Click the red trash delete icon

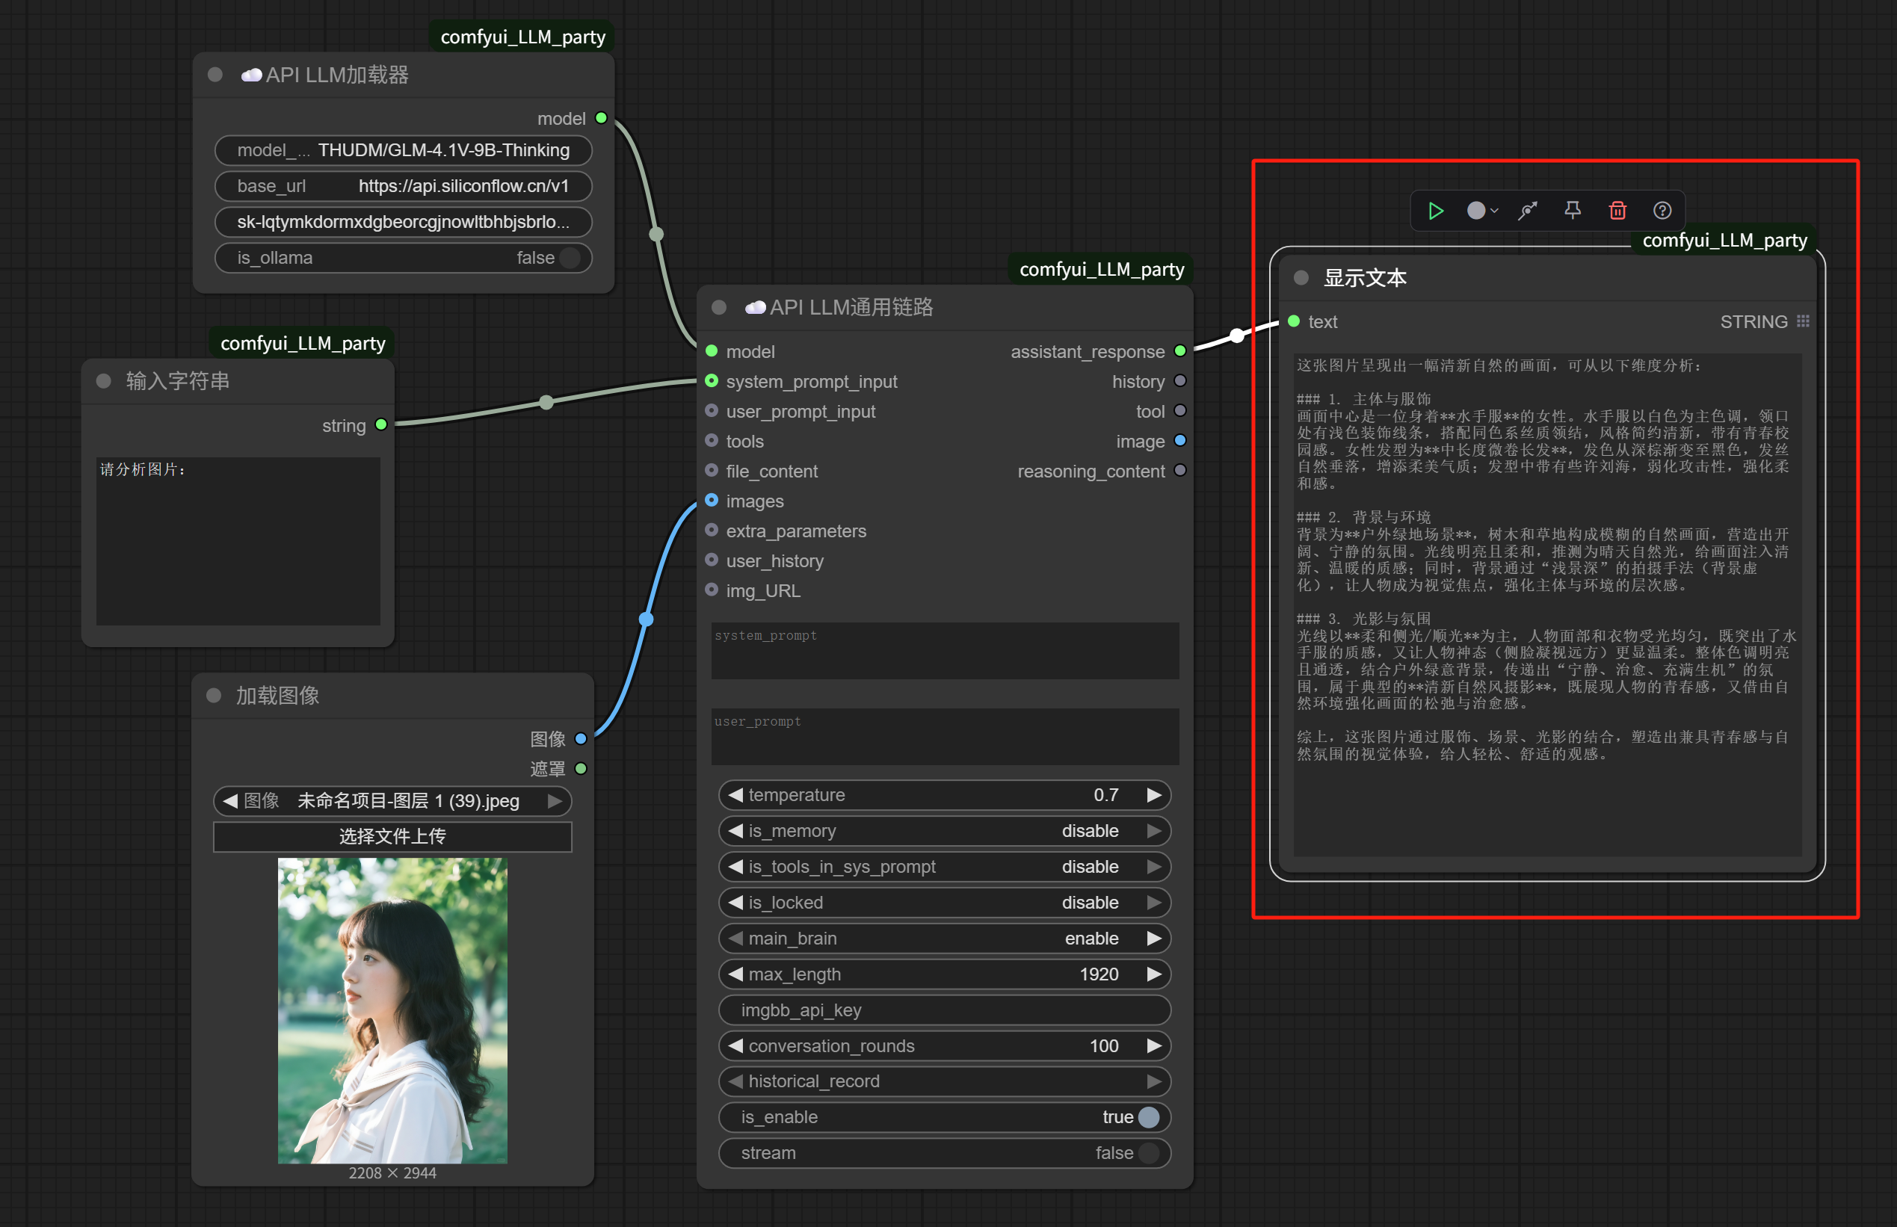click(1617, 210)
